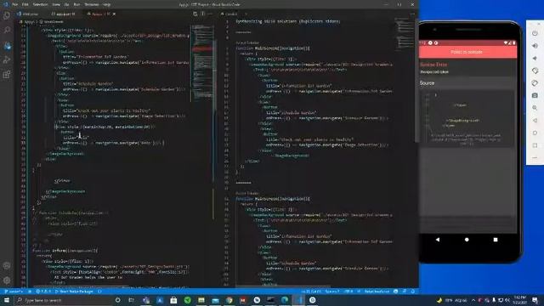This screenshot has height=306, width=544.
Task: Click the emulator toolbar back triangle
Action: click(535, 121)
